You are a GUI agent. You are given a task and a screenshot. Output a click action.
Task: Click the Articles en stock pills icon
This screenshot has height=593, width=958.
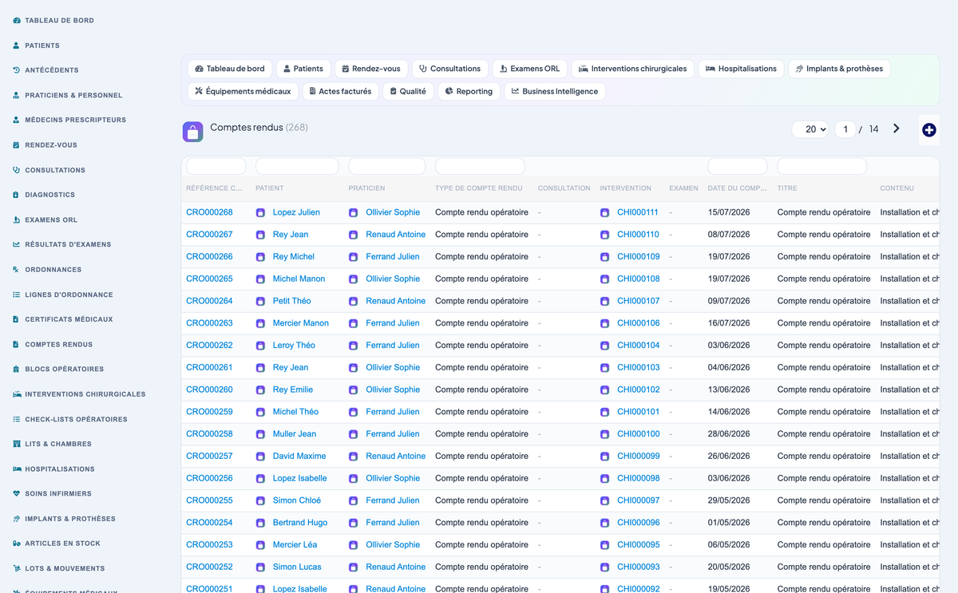[17, 544]
